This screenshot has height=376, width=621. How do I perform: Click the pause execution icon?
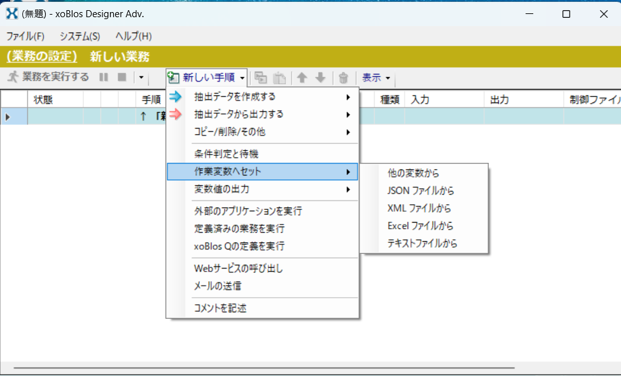coord(104,78)
